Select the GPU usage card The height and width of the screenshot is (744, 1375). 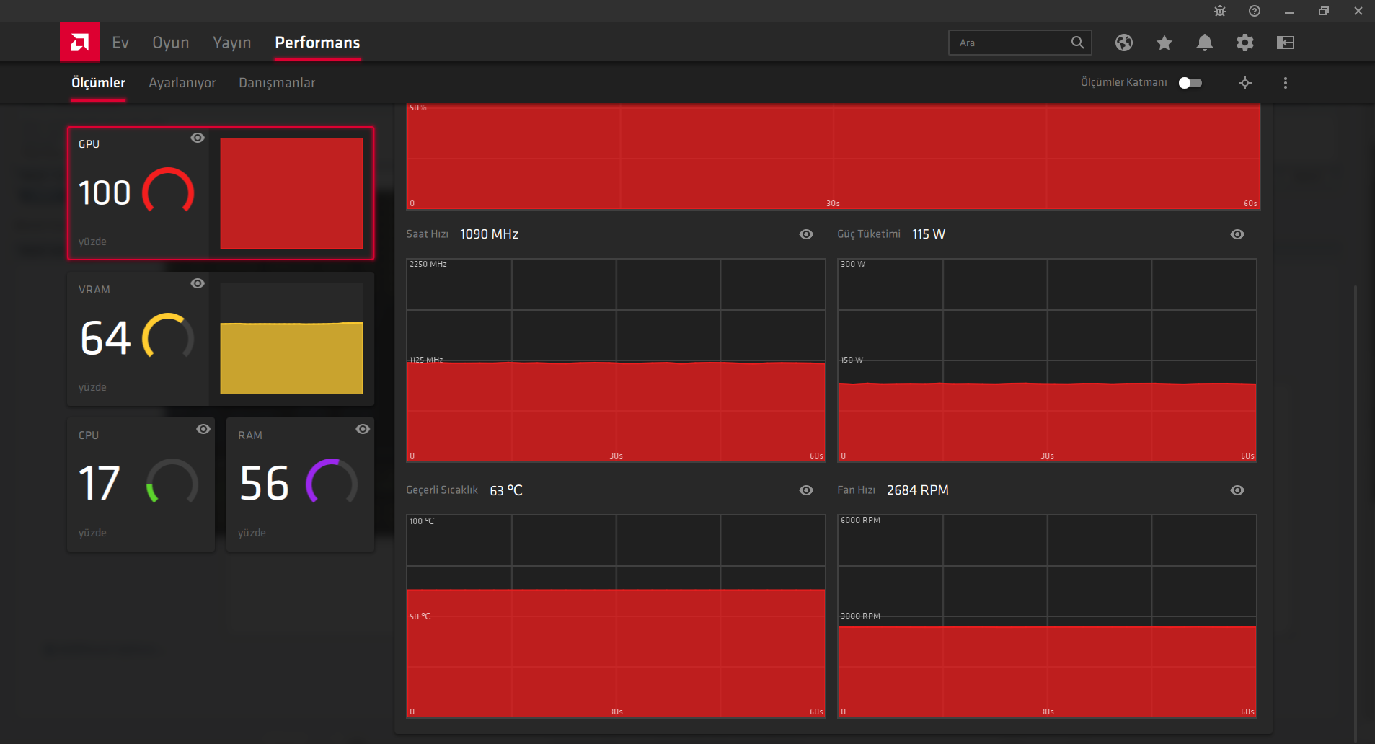(221, 193)
